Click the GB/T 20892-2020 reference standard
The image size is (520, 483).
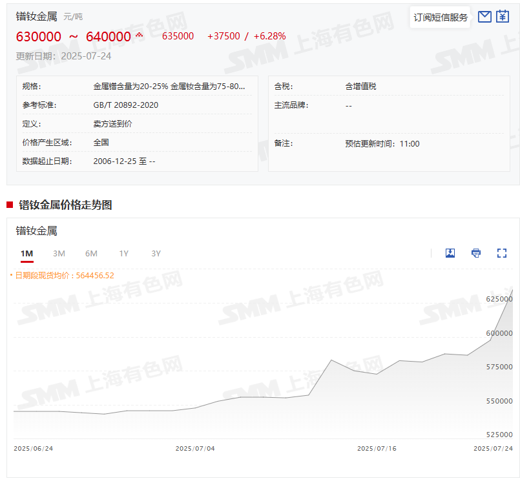pyautogui.click(x=126, y=105)
